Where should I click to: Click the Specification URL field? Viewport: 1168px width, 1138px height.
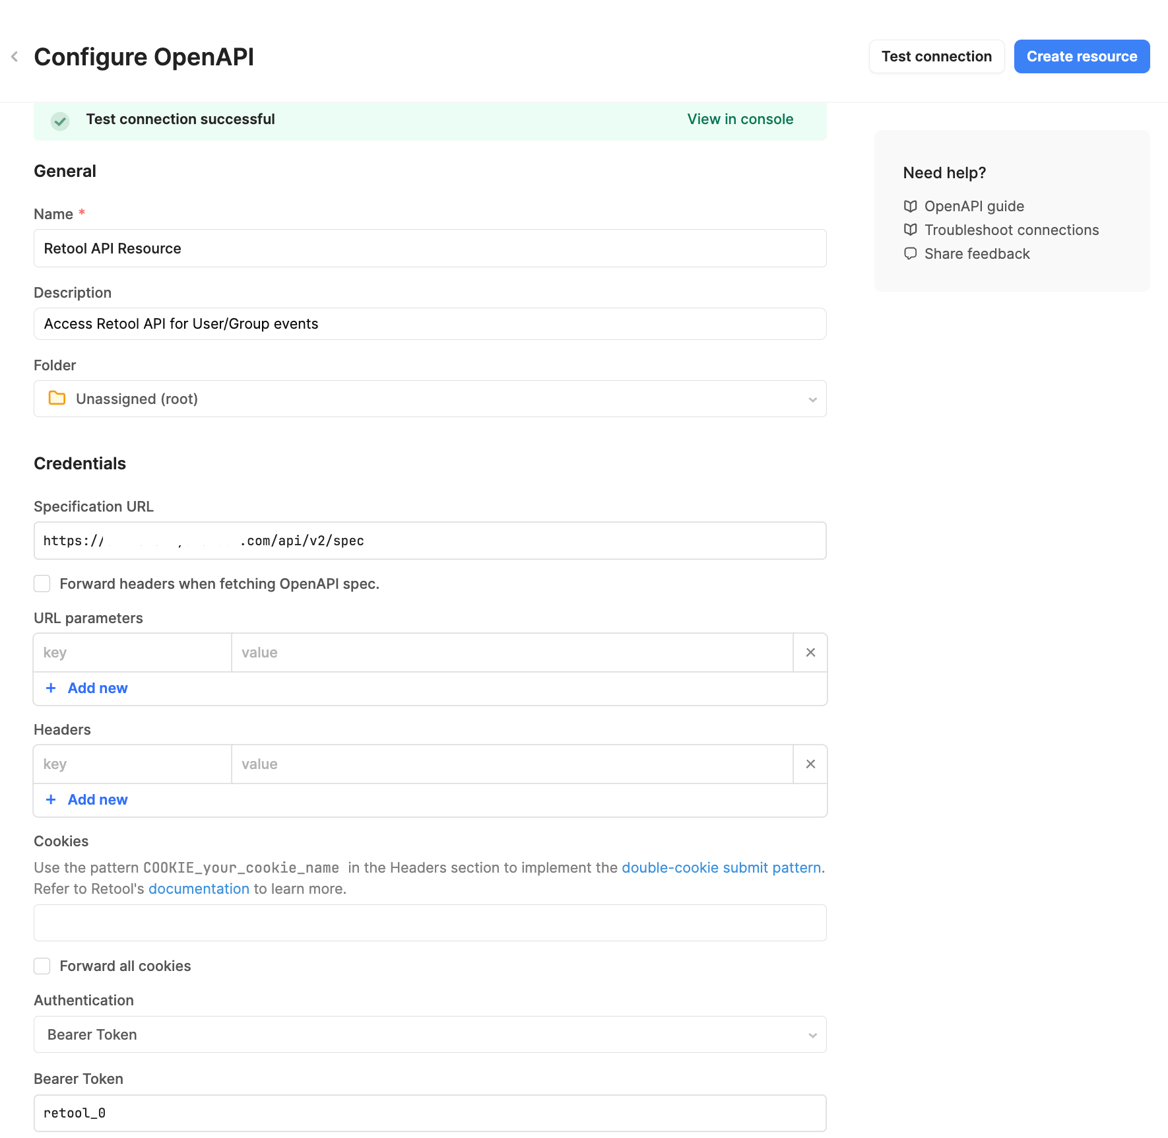point(430,541)
